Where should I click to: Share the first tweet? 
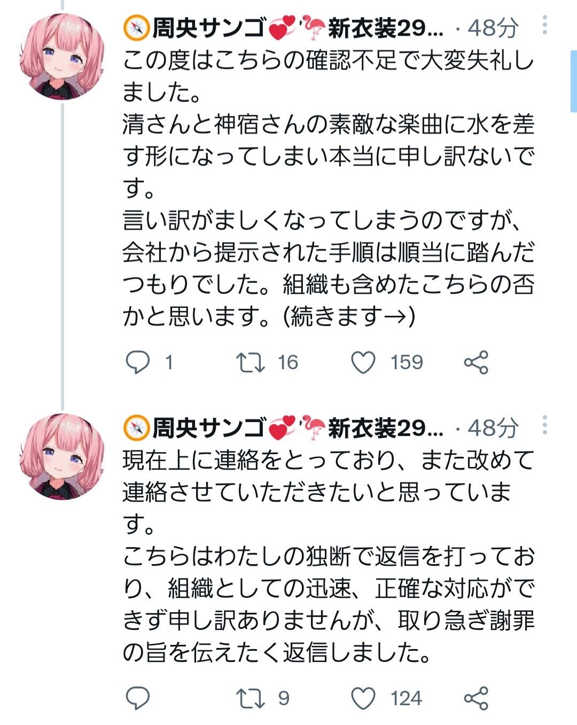[x=476, y=363]
